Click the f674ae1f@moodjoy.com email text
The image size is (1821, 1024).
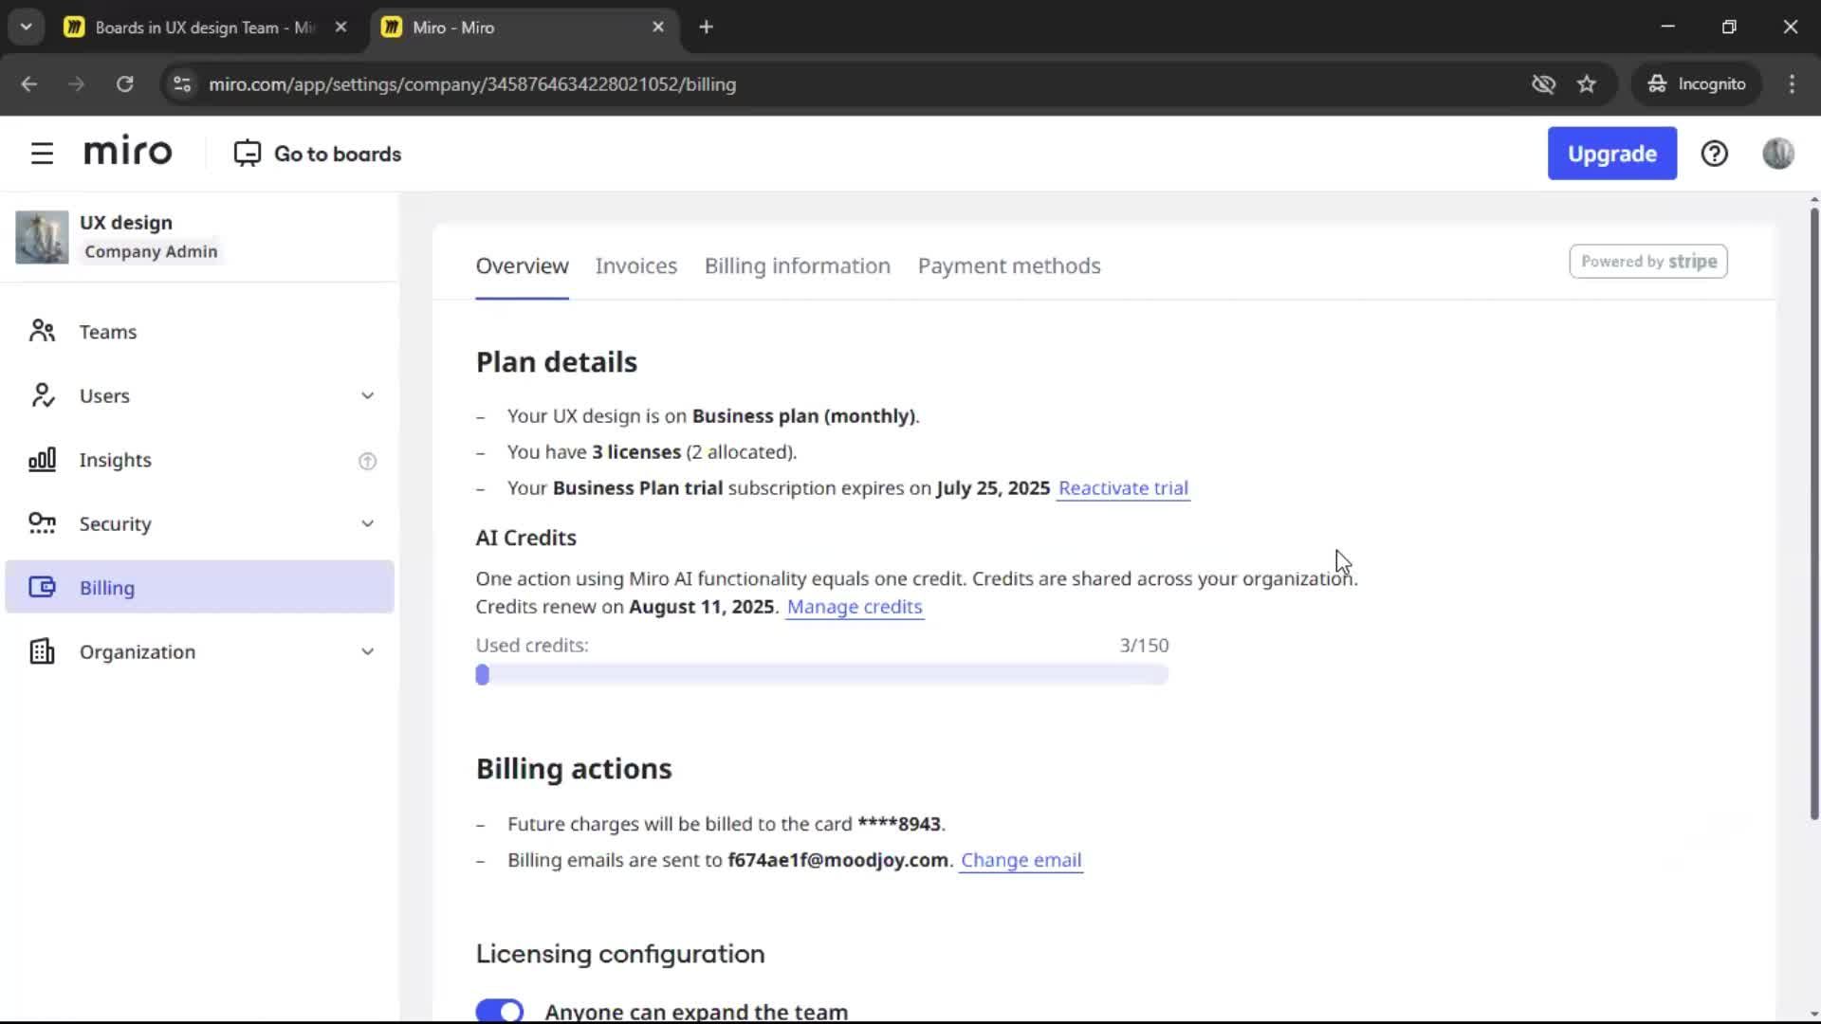coord(837,860)
